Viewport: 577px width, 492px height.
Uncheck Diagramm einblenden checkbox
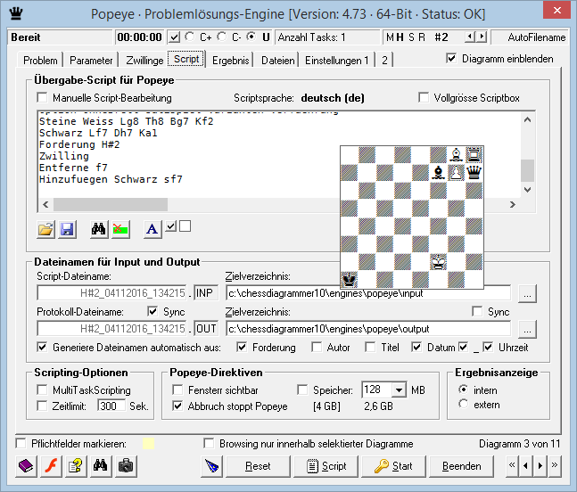[451, 59]
